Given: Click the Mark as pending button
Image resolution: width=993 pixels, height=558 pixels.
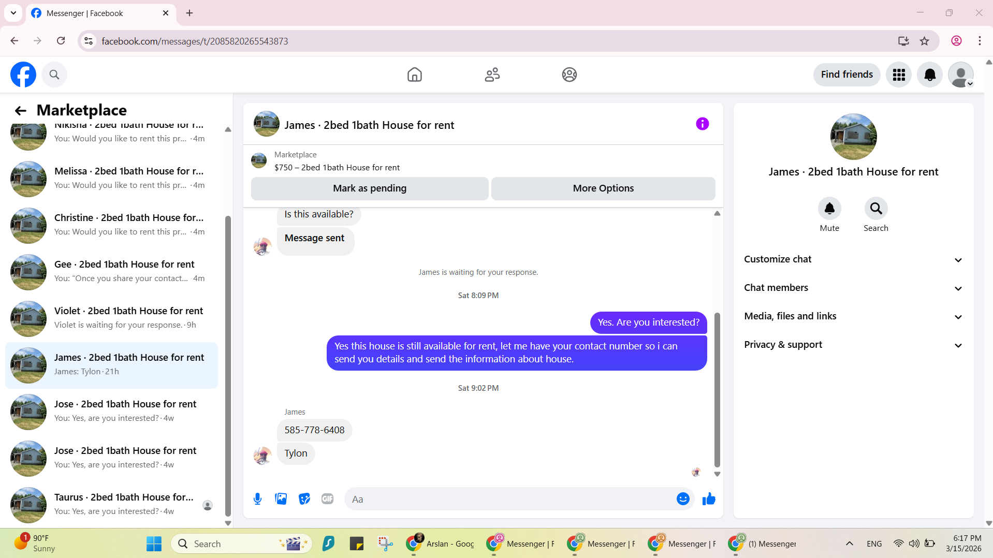Looking at the screenshot, I should [x=370, y=188].
